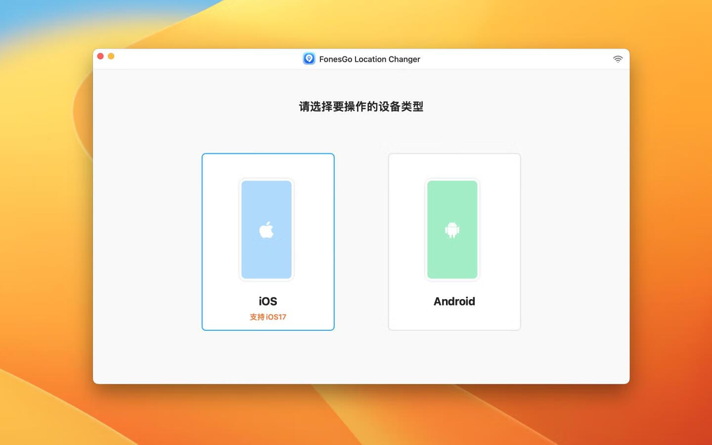
Task: Click the 请选择要操作的设备类型 heading
Action: coord(361,106)
